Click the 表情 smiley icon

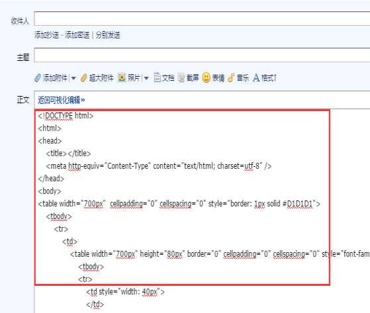207,77
